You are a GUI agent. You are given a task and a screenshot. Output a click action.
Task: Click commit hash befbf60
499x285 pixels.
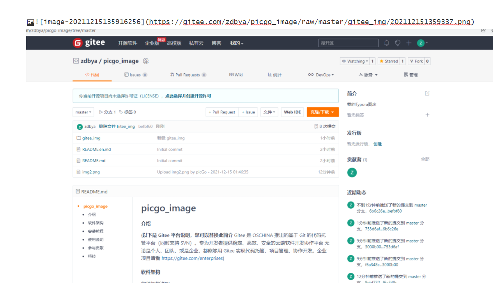(x=145, y=127)
